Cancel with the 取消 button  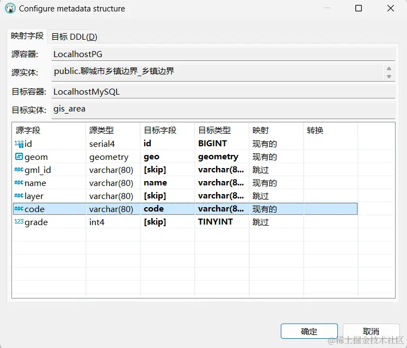click(371, 331)
